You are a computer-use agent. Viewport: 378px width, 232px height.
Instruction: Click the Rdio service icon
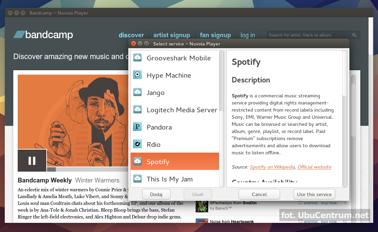click(137, 144)
